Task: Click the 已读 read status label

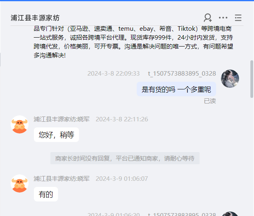Action: 210,101
